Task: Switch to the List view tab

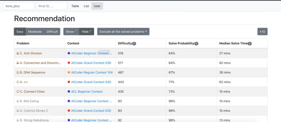Action: click(86, 6)
